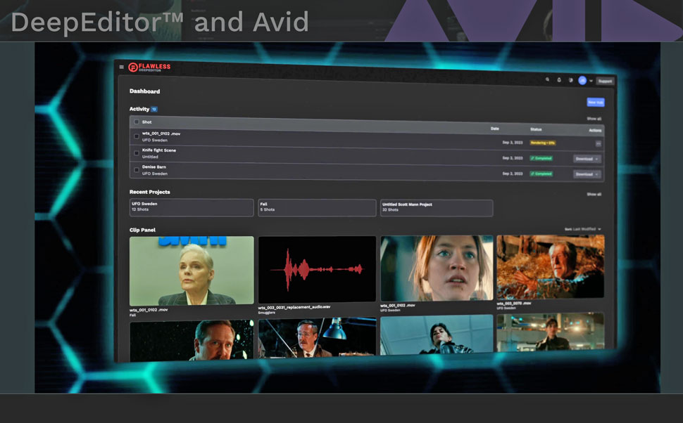Click the wts_003_0070 .mov clip file name
Screen dimensions: 683x423
click(x=514, y=303)
